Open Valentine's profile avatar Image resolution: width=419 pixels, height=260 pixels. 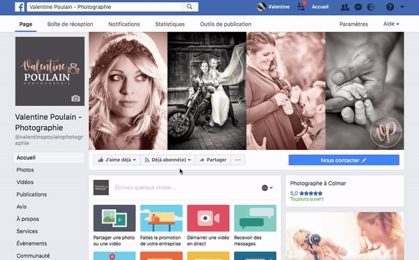(261, 7)
